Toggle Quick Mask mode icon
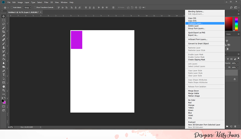Image resolution: width=241 pixels, height=139 pixels. [3, 107]
